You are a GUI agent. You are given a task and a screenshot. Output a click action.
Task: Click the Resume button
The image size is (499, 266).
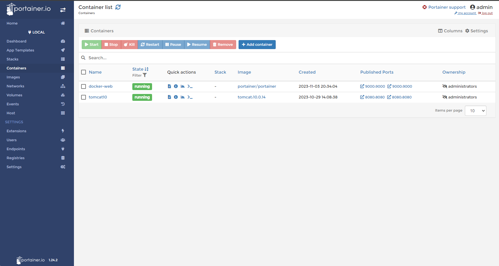click(197, 45)
